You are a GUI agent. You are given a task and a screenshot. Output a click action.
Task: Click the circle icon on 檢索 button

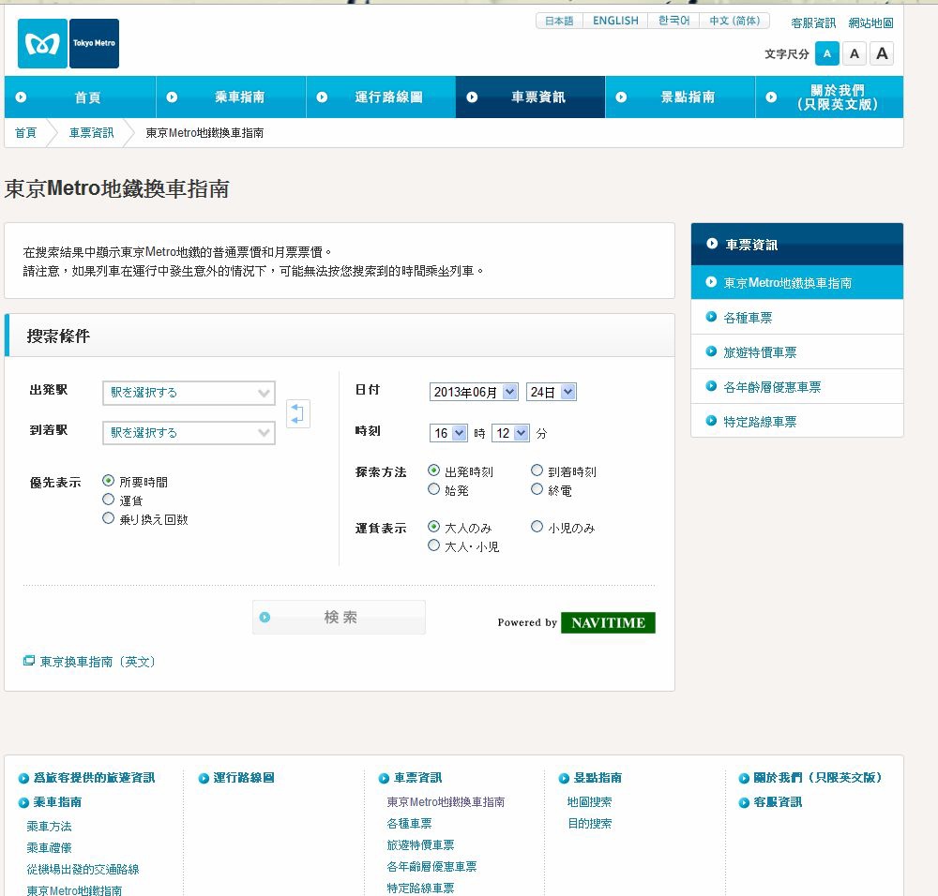click(265, 617)
